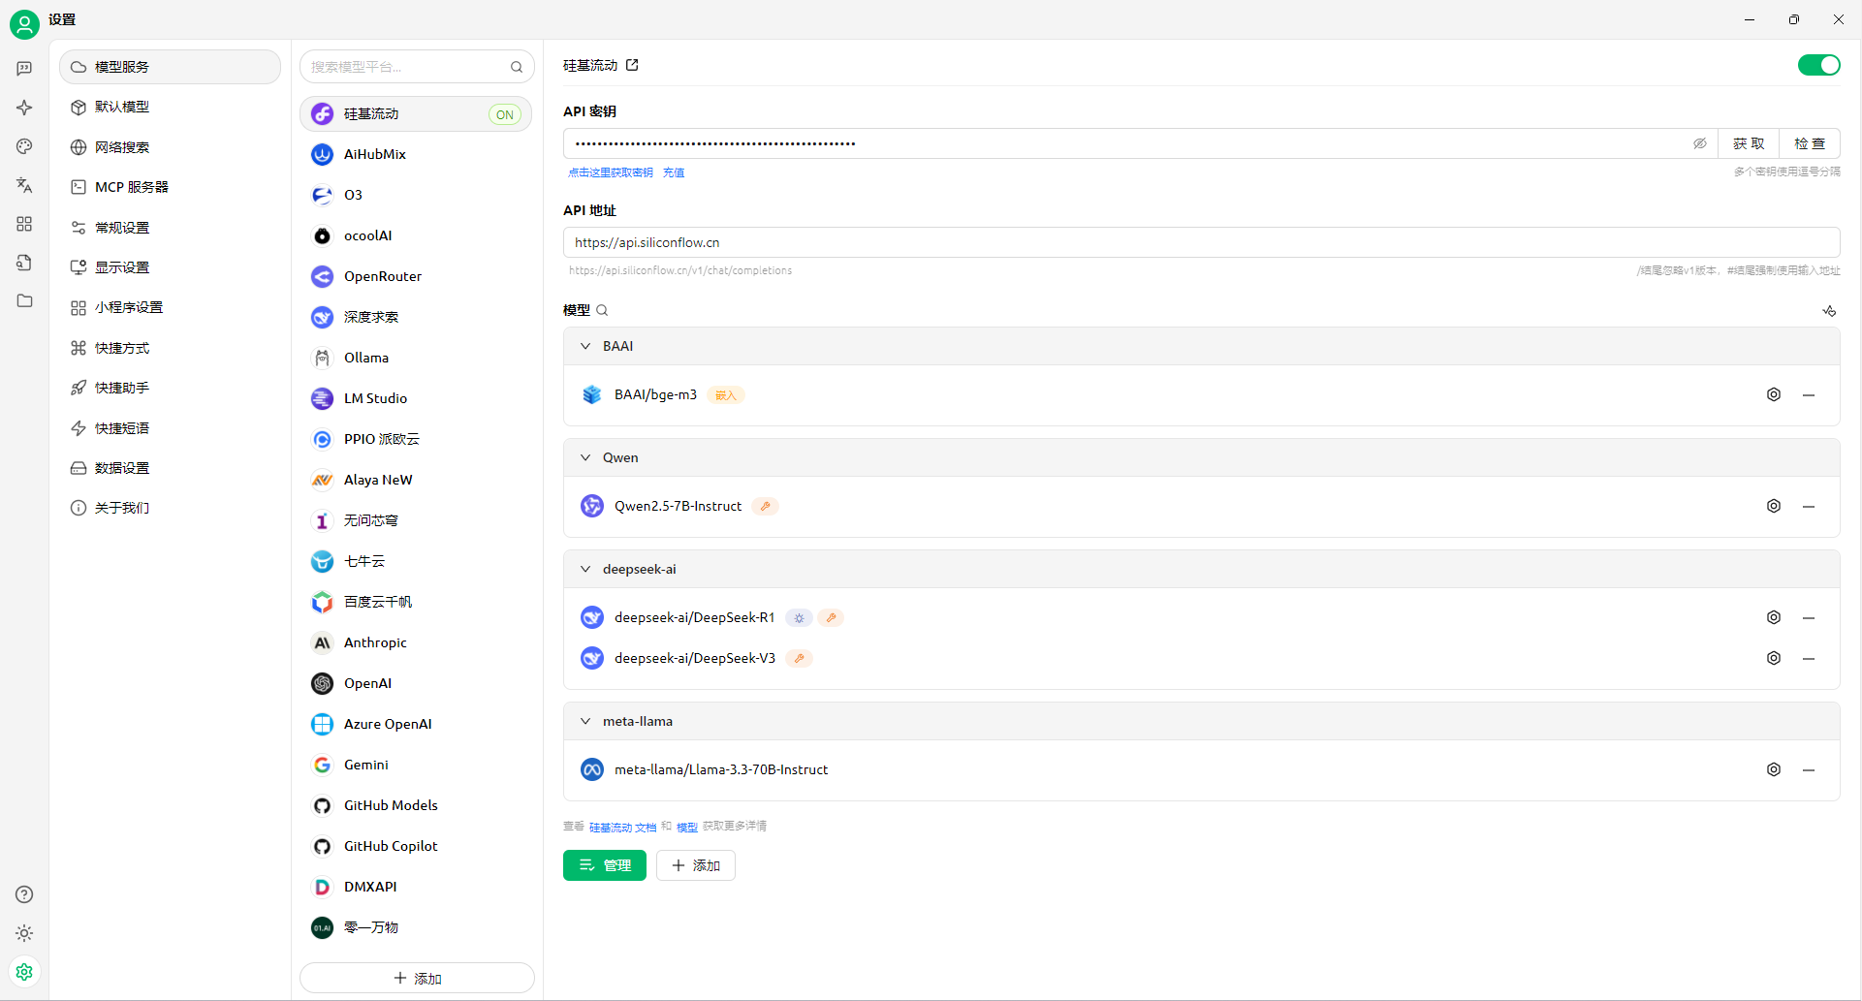Click into the API 地址 URL field
Viewport: 1862px width, 1001px height.
coord(1200,242)
